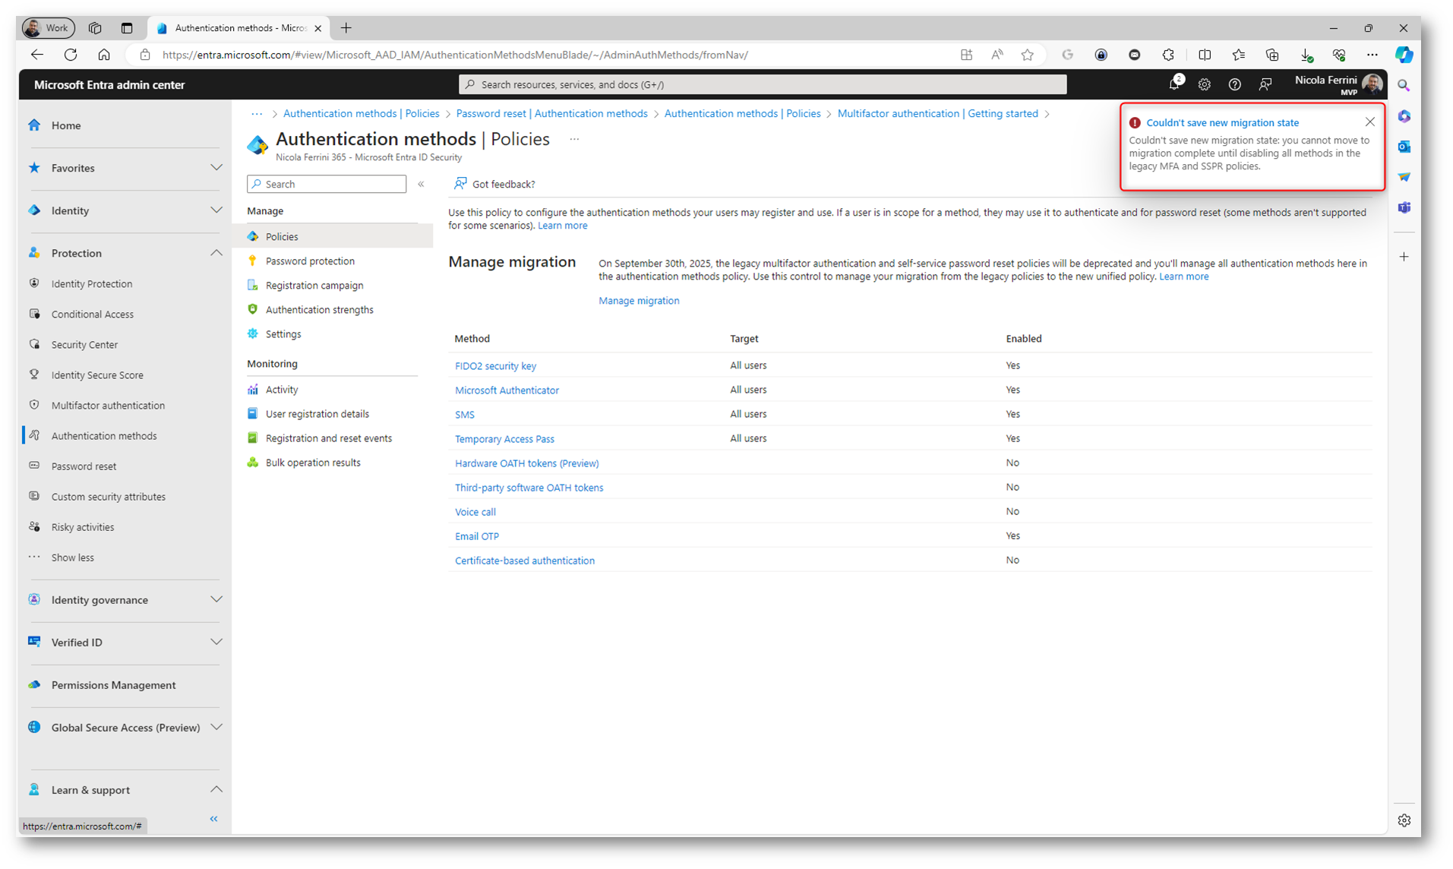Open Authentication strengths menu item

click(319, 309)
